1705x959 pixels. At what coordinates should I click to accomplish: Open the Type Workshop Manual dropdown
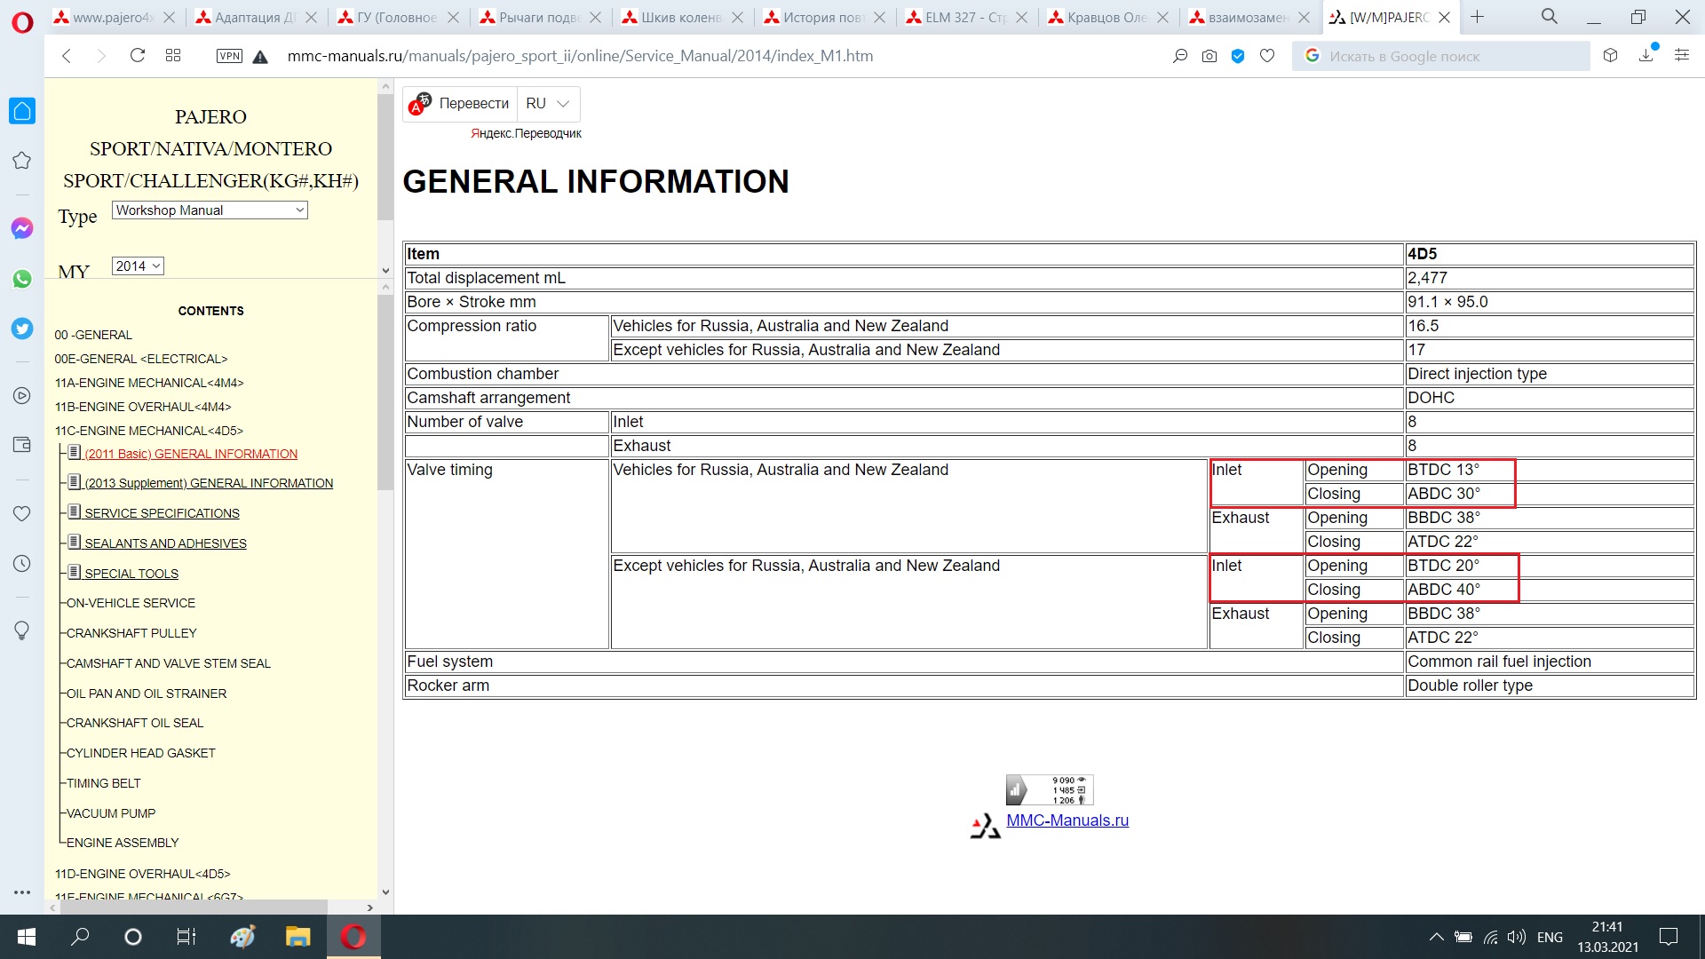[210, 210]
